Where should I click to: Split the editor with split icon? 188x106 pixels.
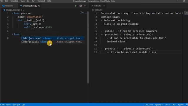[x=80, y=6]
